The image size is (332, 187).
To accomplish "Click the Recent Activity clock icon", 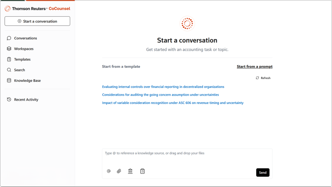I will [x=9, y=99].
